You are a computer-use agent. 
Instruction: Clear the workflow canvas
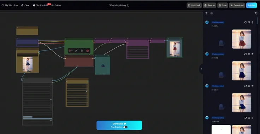tap(25, 5)
